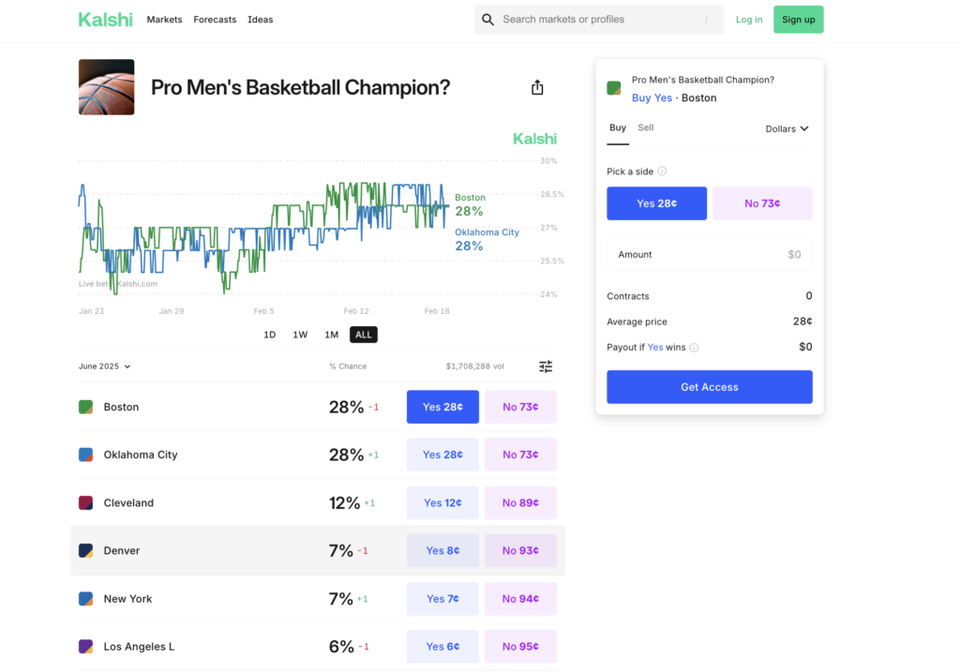Click the Boston team icon in the list
The height and width of the screenshot is (672, 960).
click(85, 407)
